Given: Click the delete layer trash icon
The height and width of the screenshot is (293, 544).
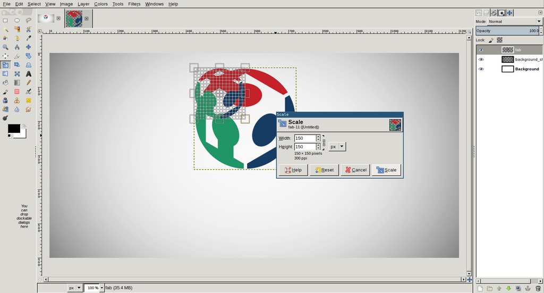Looking at the screenshot, I should (538, 289).
